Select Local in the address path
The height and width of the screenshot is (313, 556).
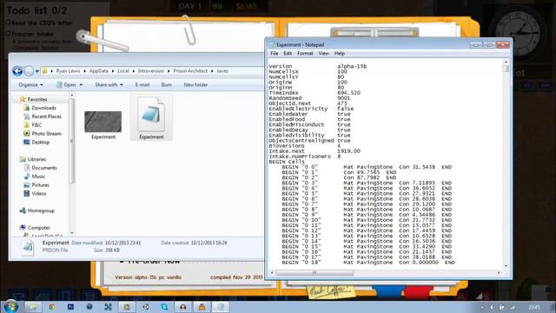click(x=123, y=71)
